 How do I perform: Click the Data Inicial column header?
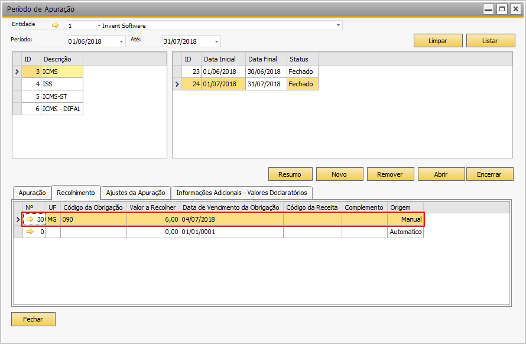pos(223,59)
